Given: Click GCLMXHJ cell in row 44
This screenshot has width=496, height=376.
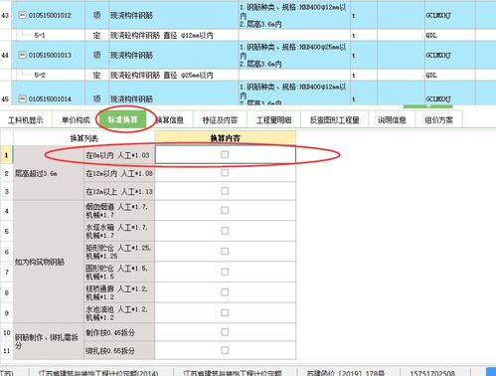Looking at the screenshot, I should [x=450, y=55].
